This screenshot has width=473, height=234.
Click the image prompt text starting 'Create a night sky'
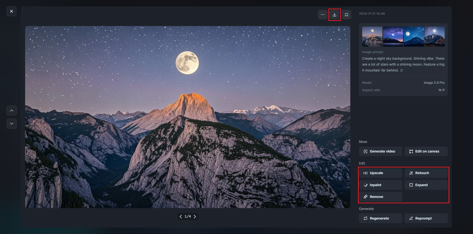tap(403, 64)
